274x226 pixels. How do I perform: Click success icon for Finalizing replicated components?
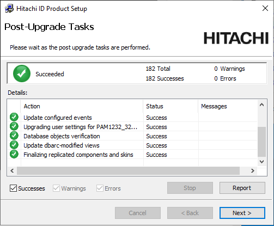tap(14, 154)
